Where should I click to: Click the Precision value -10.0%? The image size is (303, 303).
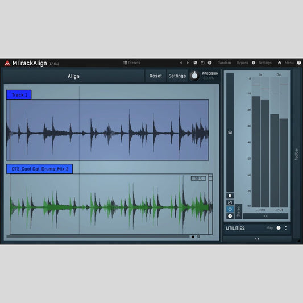[208, 78]
